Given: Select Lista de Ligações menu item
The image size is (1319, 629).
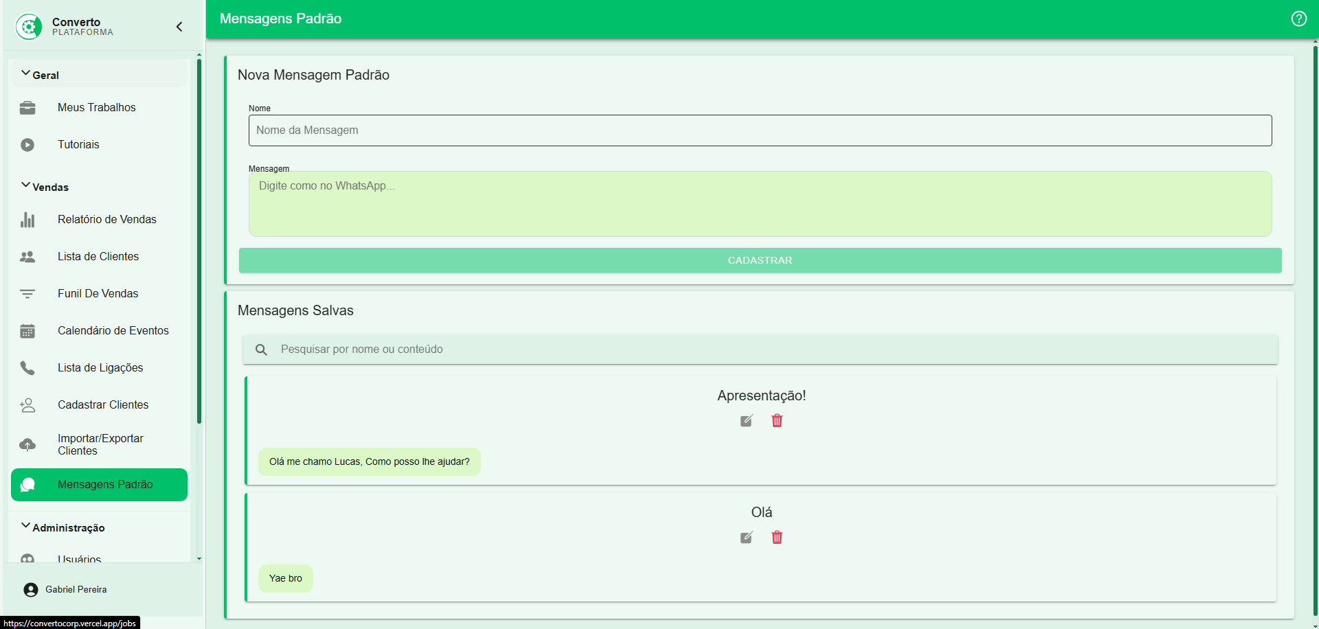Looking at the screenshot, I should [100, 368].
